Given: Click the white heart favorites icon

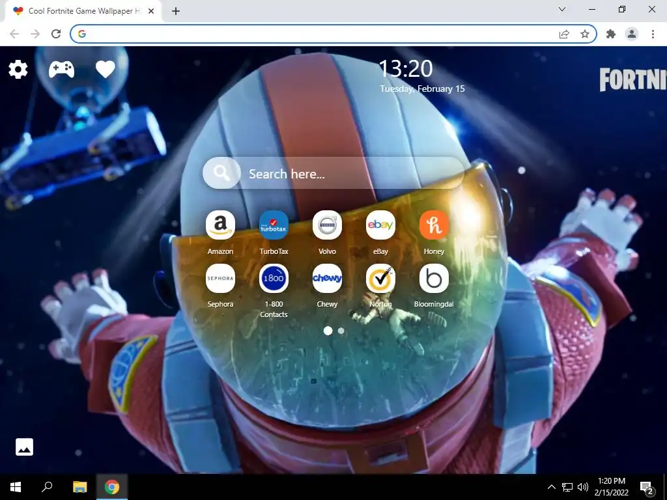Looking at the screenshot, I should (x=106, y=69).
